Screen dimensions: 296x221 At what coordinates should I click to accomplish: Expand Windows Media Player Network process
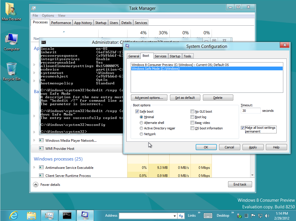[34, 140]
